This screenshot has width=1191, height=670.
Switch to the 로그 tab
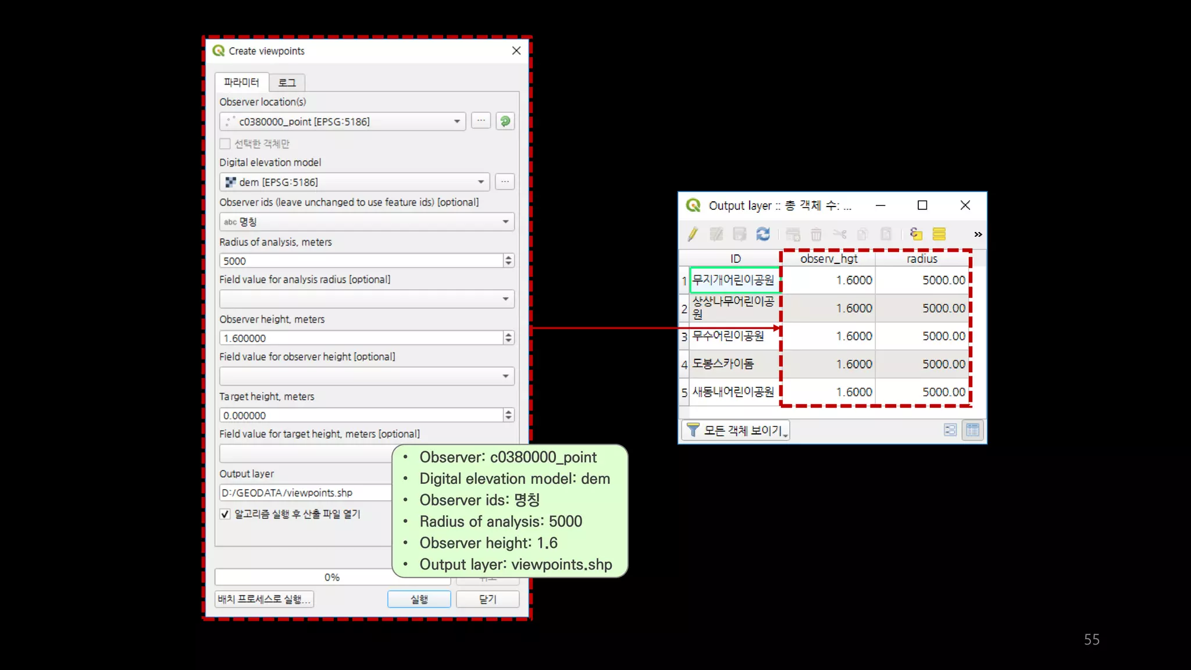[287, 83]
